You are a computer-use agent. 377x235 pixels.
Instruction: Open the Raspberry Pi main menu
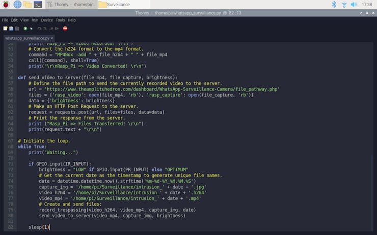(x=6, y=5)
